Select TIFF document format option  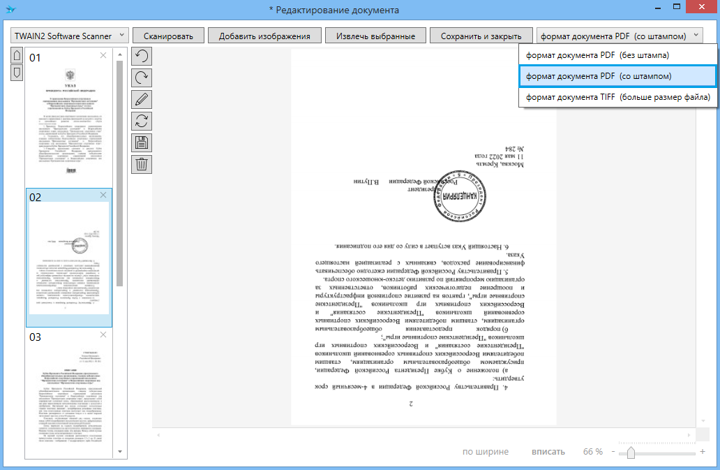click(x=617, y=97)
